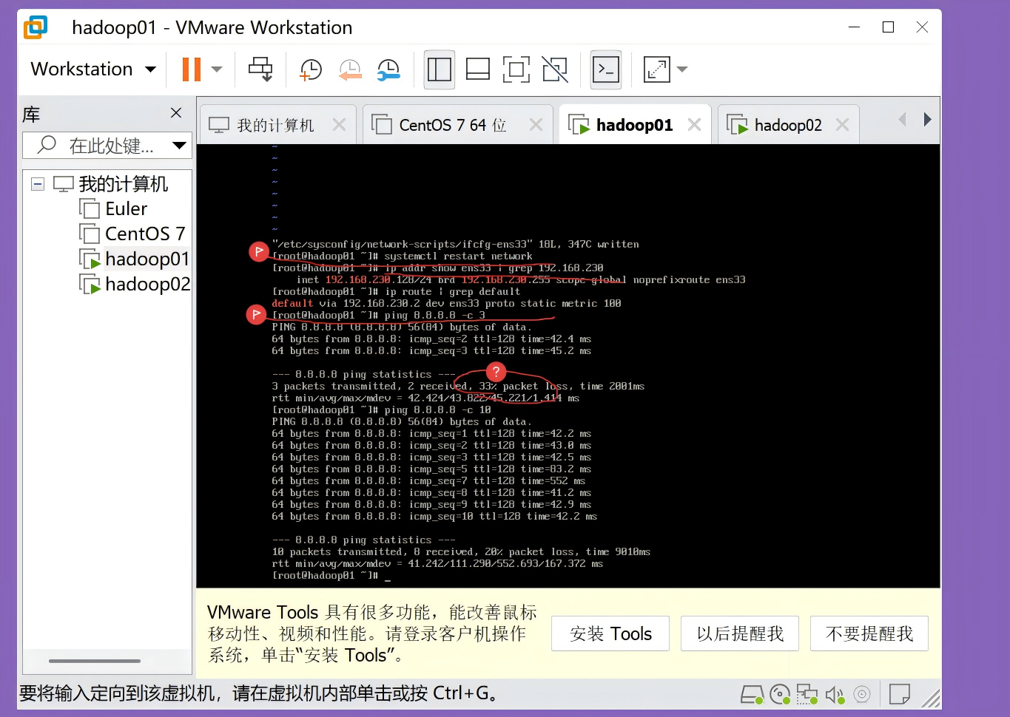Click the icmp_seq=7 time=552 ms line
This screenshot has width=1010, height=717.
point(428,480)
